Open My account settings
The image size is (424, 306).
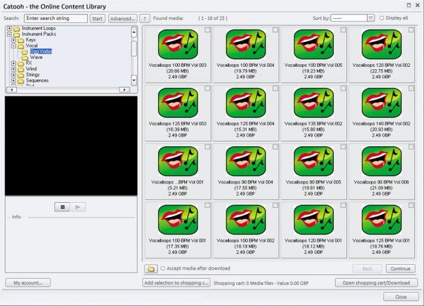[28, 283]
